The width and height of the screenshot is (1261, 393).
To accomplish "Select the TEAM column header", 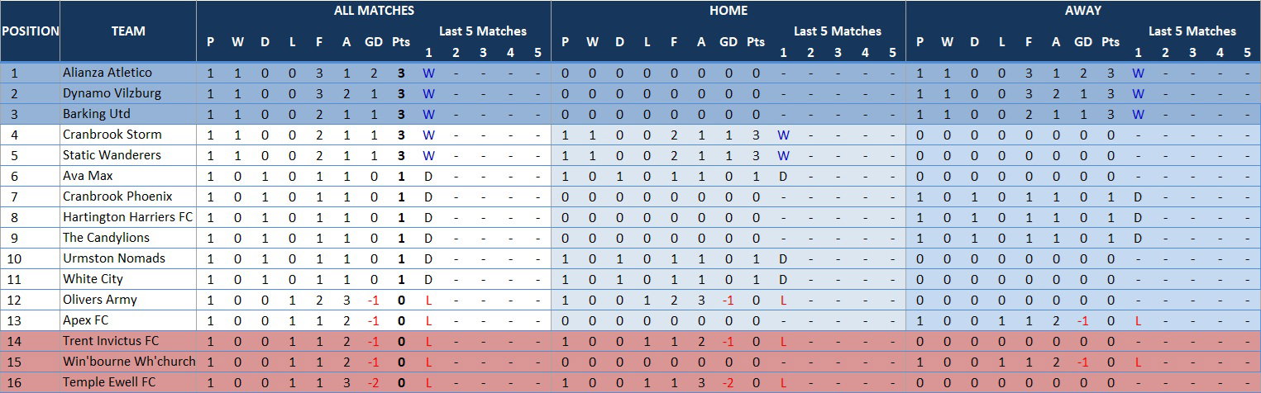I will click(128, 31).
